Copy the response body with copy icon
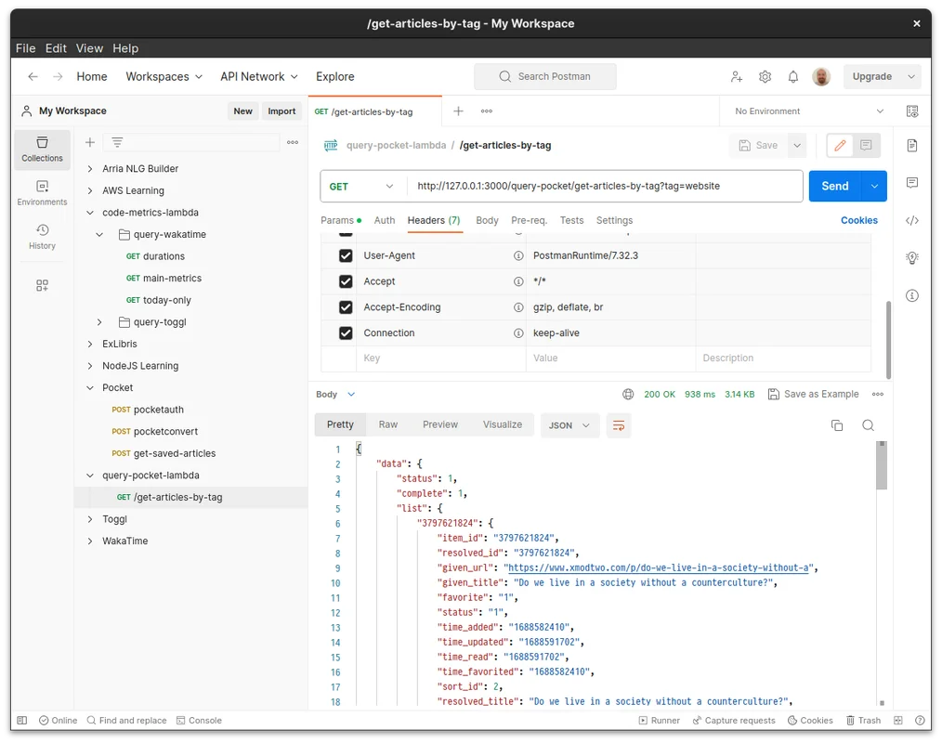The height and width of the screenshot is (743, 942). tap(837, 425)
